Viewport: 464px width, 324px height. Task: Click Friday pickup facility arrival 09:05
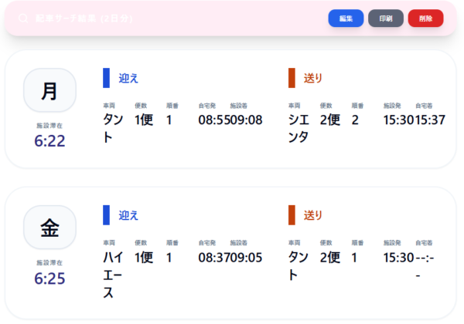247,257
